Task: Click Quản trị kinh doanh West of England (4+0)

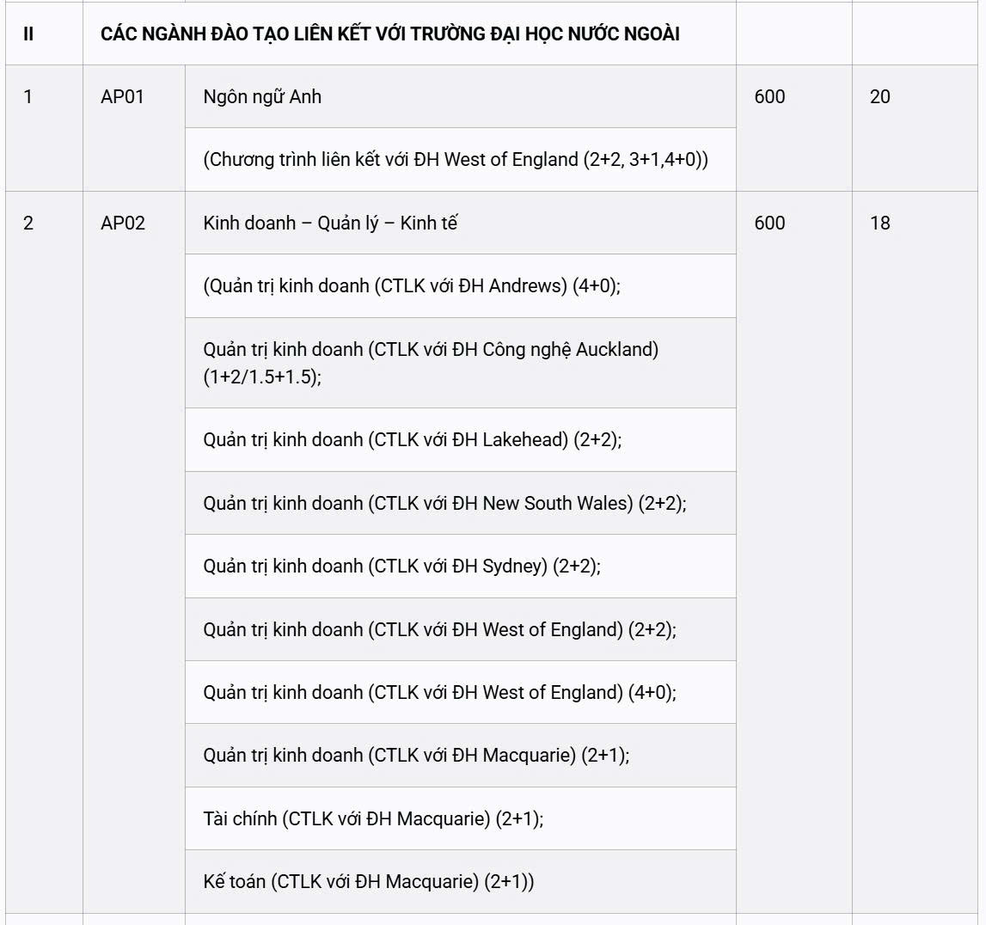Action: coord(439,692)
